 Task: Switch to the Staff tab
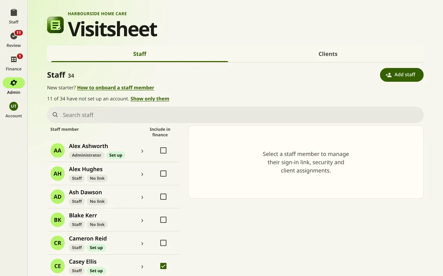pyautogui.click(x=139, y=54)
